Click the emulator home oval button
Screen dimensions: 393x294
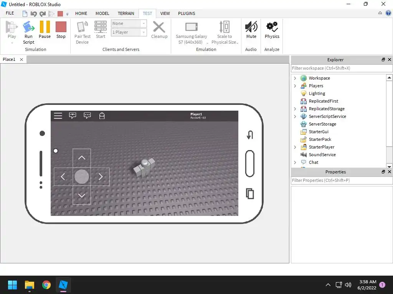click(249, 163)
